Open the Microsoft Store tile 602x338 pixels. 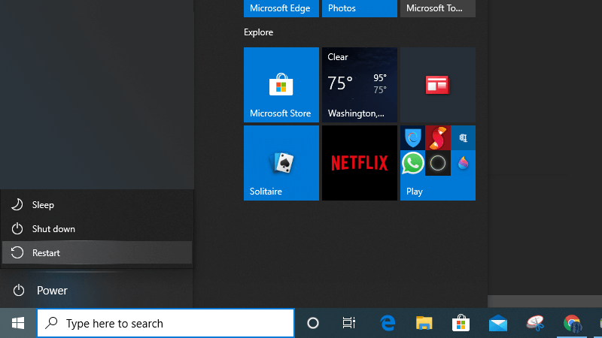pyautogui.click(x=281, y=85)
